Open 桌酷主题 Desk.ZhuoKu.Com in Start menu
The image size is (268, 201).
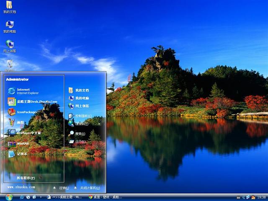click(33, 101)
